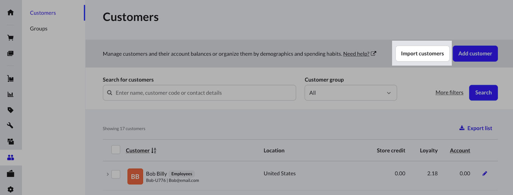Click the Import customers button

click(422, 54)
